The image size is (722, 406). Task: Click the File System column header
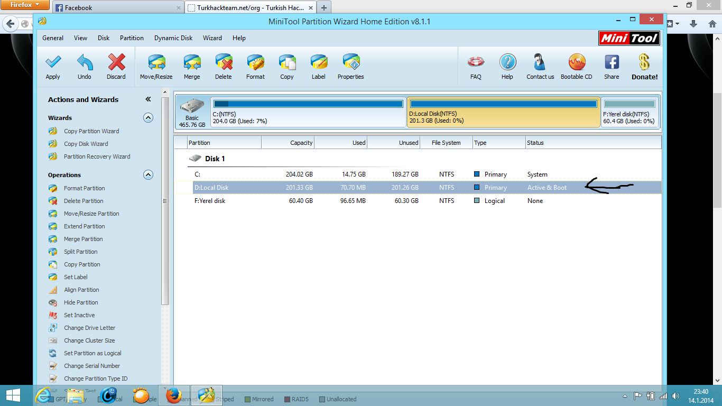[x=446, y=143]
